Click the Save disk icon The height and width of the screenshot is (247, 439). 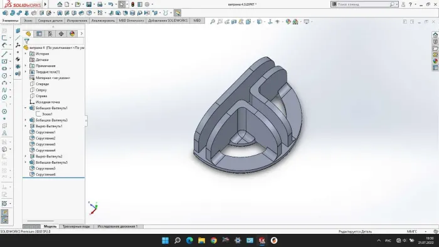coord(89,4)
